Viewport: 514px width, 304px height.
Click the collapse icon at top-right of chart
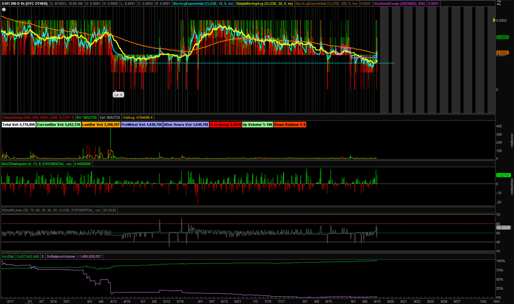499,3
